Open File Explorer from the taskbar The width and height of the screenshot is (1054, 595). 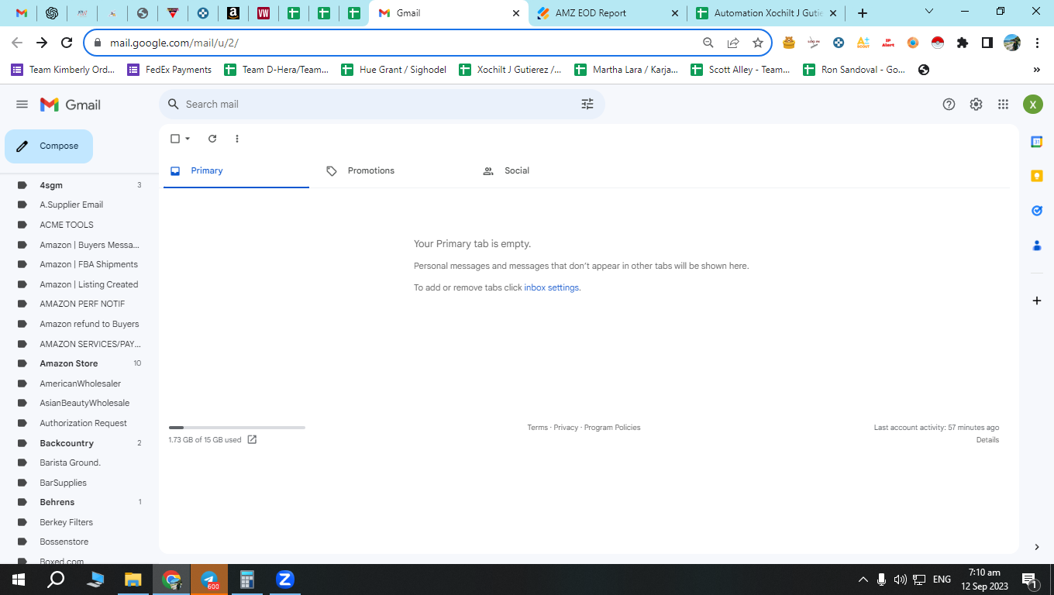point(133,580)
